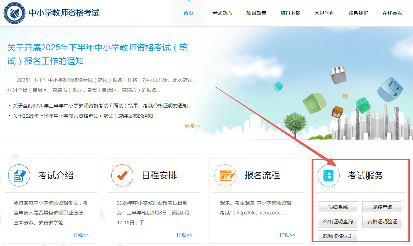Click the 日程安排 checkmark icon
413x246 pixels.
122,175
